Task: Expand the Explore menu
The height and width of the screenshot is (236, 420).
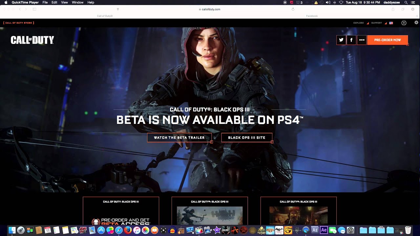Action: point(359,23)
